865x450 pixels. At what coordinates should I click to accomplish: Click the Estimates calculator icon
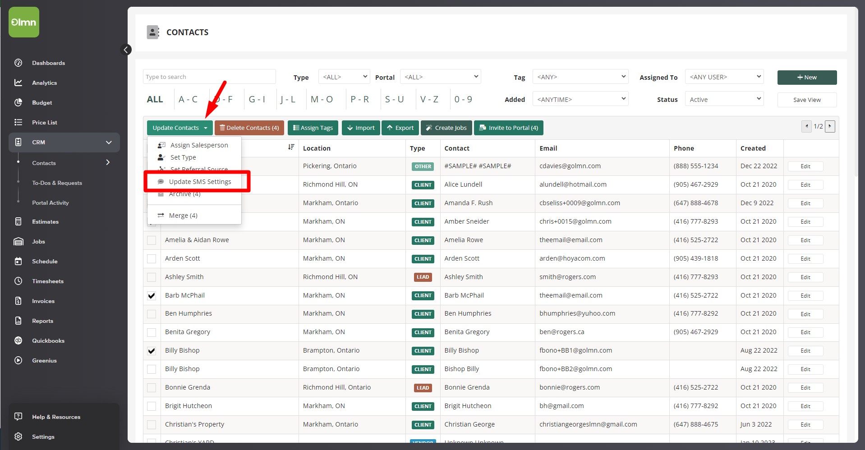[18, 221]
